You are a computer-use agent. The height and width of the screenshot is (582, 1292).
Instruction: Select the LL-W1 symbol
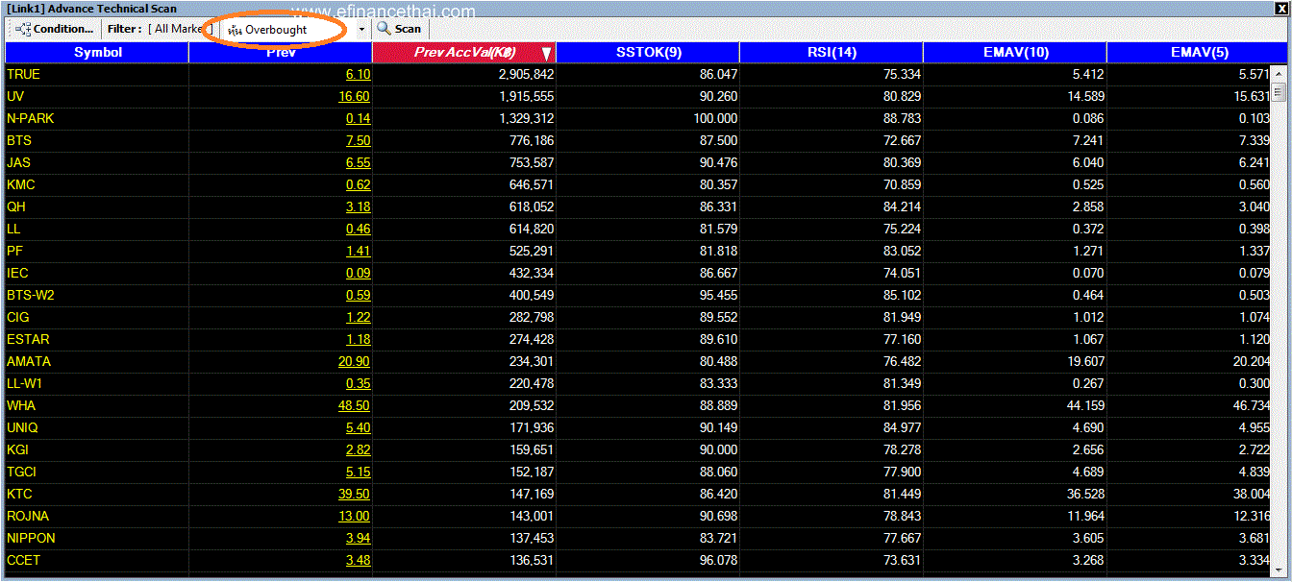click(25, 383)
